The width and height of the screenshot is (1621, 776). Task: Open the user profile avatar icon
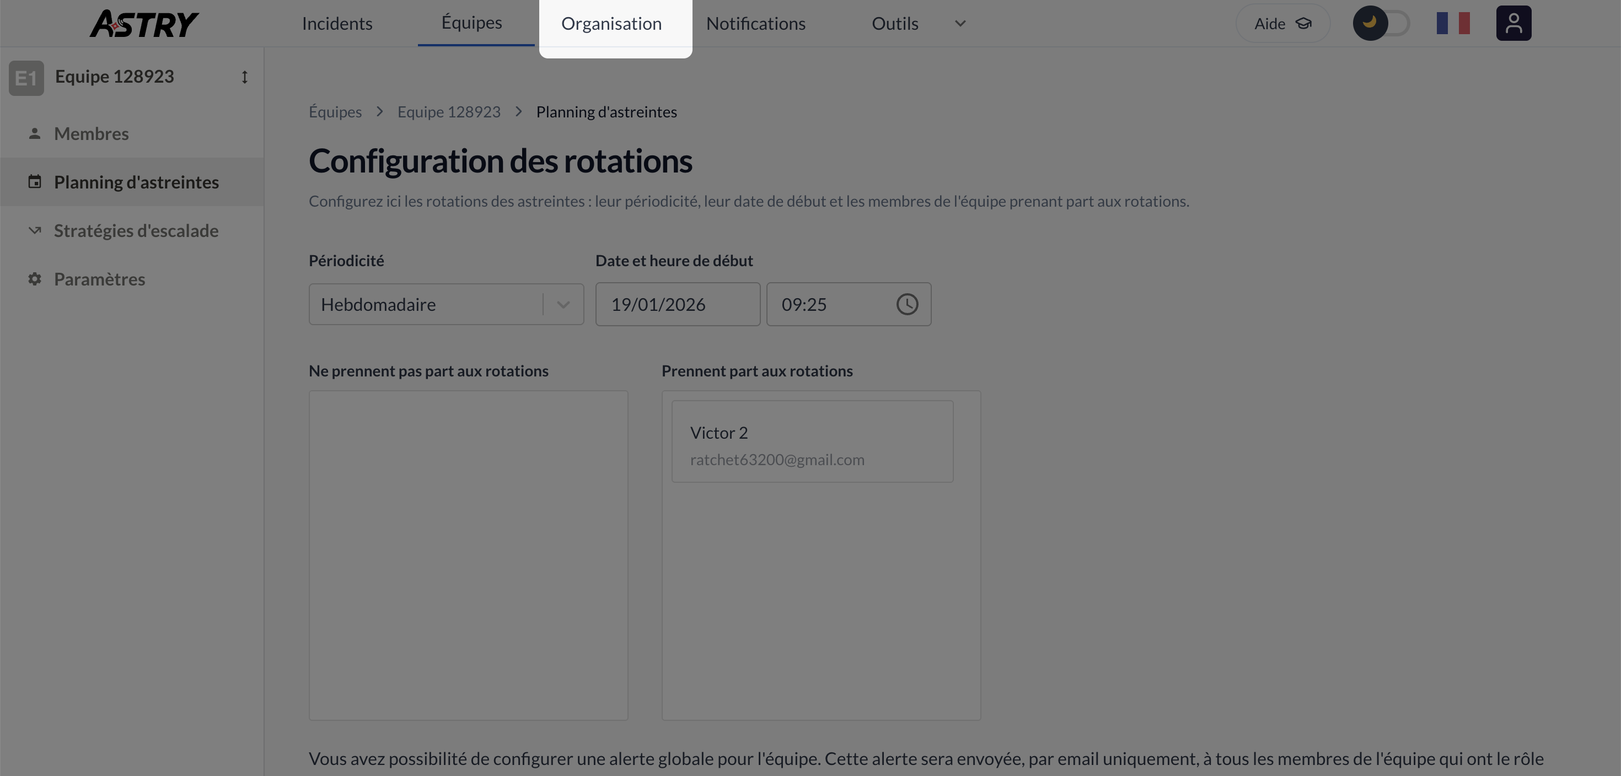click(x=1513, y=23)
